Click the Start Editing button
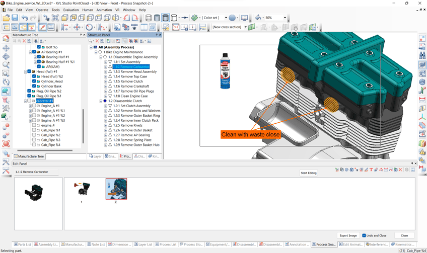The image size is (427, 253). 309,173
